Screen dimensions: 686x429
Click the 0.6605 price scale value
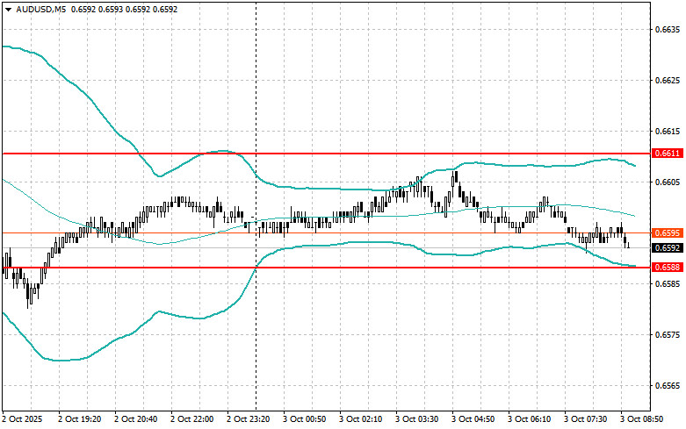tap(668, 182)
